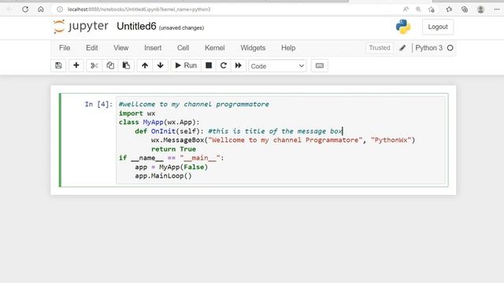Paste cells below icon

pyautogui.click(x=126, y=65)
